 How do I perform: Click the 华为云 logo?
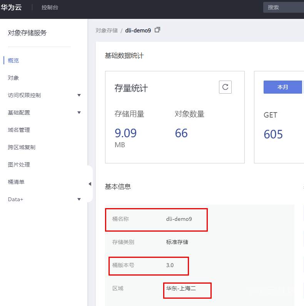click(11, 7)
